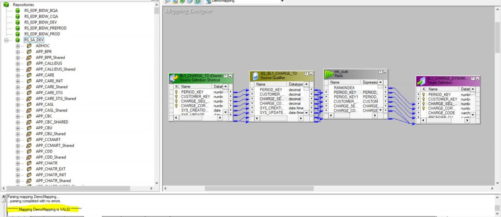Click scroll-left arrow in source definition box
The height and width of the screenshot is (217, 501).
tap(176, 118)
